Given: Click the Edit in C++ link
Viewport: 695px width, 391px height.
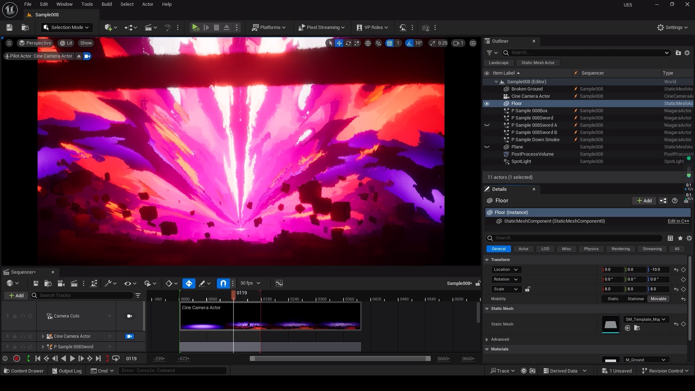Looking at the screenshot, I should pyautogui.click(x=678, y=221).
